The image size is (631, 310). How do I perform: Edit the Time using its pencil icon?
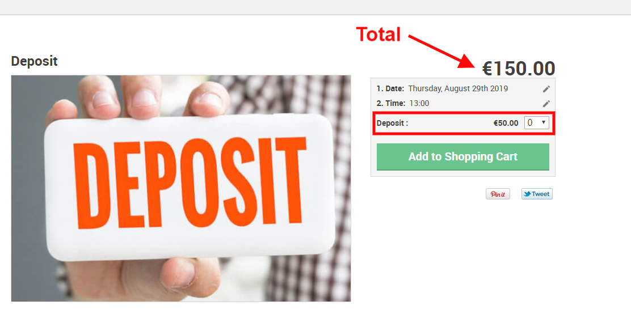pyautogui.click(x=546, y=103)
